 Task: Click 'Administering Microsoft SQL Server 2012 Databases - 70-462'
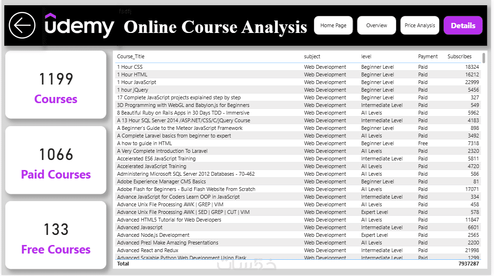pyautogui.click(x=186, y=174)
